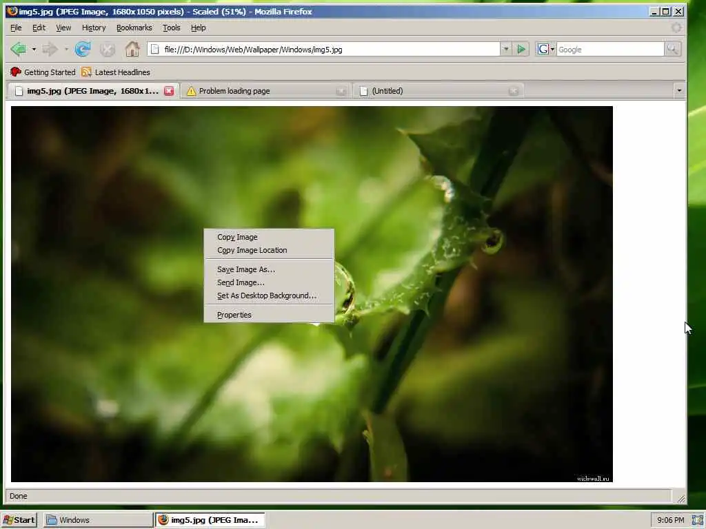Maximize the Firefox window
This screenshot has width=706, height=529.
pos(666,12)
